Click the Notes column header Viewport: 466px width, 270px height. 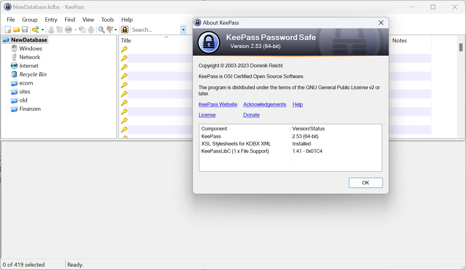coord(411,40)
